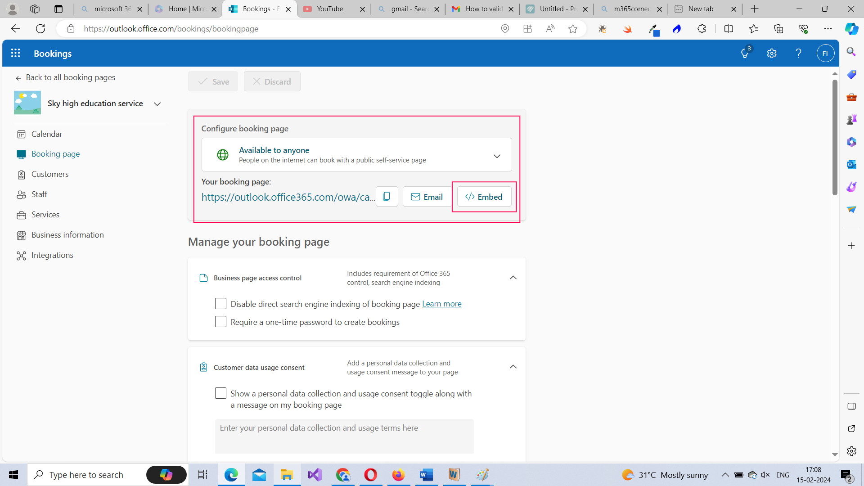The width and height of the screenshot is (864, 486).
Task: Collapse Business page access control section
Action: pos(513,278)
